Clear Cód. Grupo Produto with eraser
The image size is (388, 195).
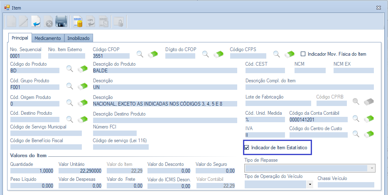82,86
